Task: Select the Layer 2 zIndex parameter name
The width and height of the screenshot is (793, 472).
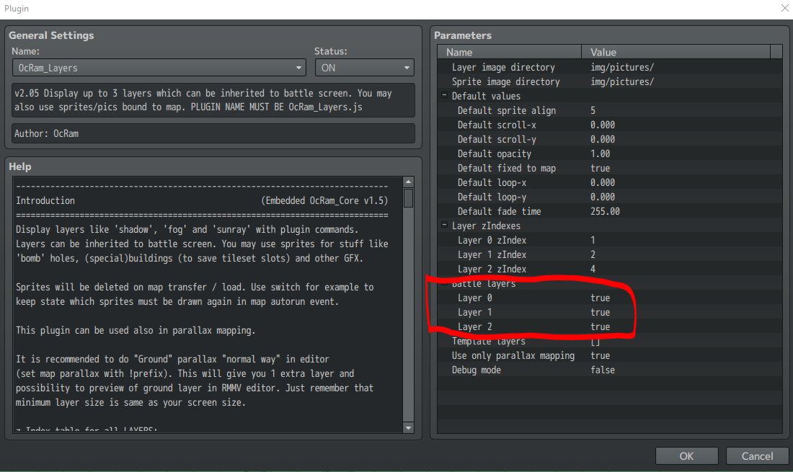Action: pos(492,269)
